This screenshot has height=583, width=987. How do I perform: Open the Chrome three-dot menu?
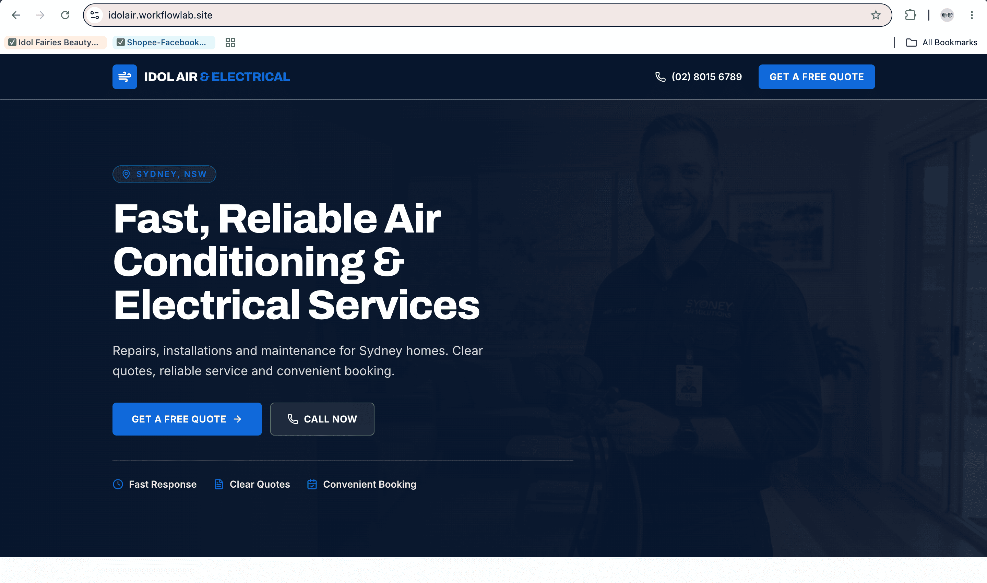pos(972,15)
